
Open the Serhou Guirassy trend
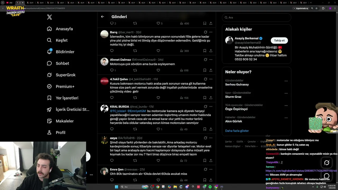coord(237,84)
